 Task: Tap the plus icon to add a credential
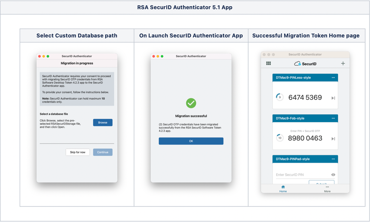pos(343,63)
